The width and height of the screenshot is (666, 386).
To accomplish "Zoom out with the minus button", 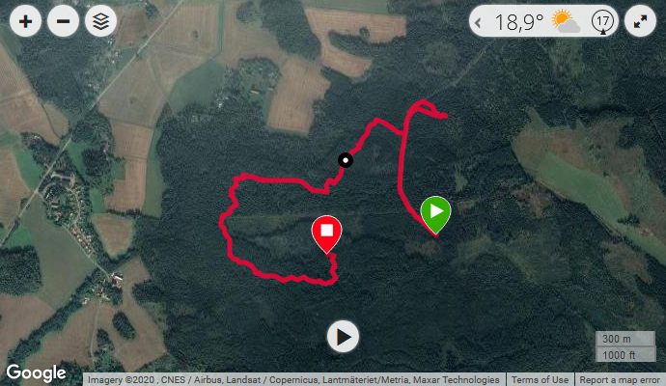I will (x=64, y=21).
